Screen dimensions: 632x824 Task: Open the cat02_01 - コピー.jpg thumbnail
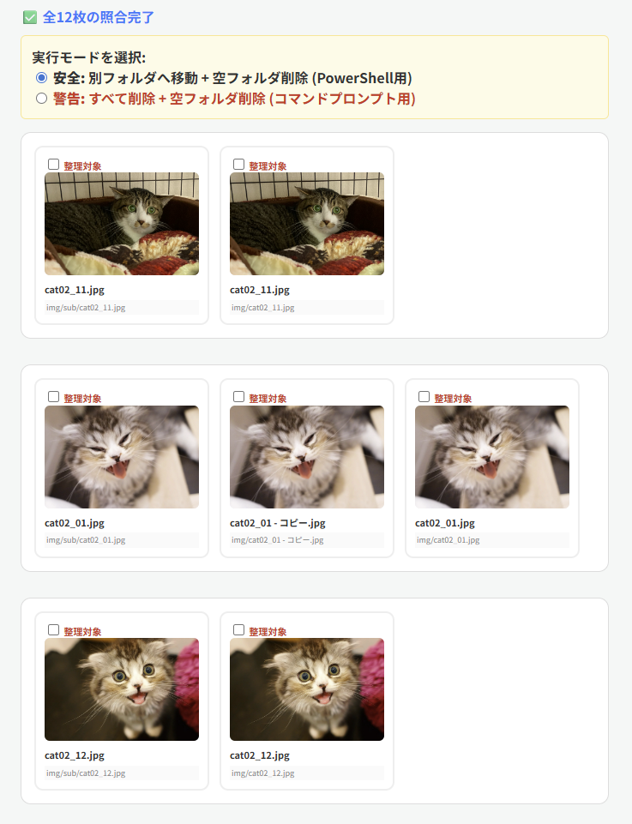[307, 457]
